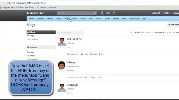Like the Adrian blog post
The width and height of the screenshot is (179, 100).
85,77
